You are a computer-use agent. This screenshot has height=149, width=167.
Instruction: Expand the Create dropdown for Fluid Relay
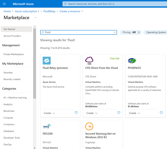50,113
